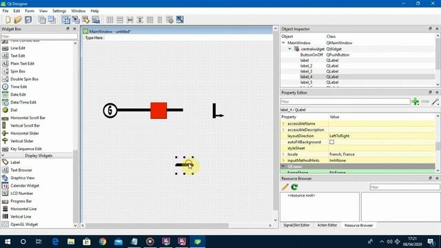This screenshot has width=441, height=248.
Task: Expand the locale property
Action: click(x=283, y=154)
